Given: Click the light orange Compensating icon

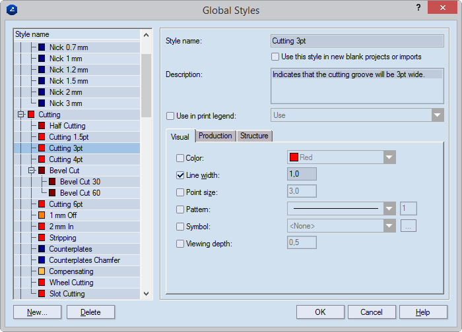Looking at the screenshot, I should 42,271.
